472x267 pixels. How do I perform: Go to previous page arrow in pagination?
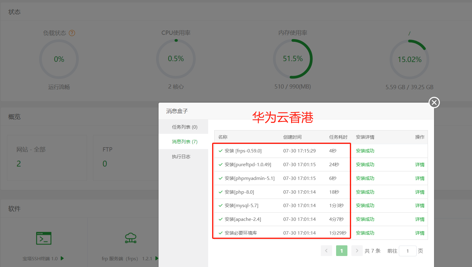(x=326, y=251)
